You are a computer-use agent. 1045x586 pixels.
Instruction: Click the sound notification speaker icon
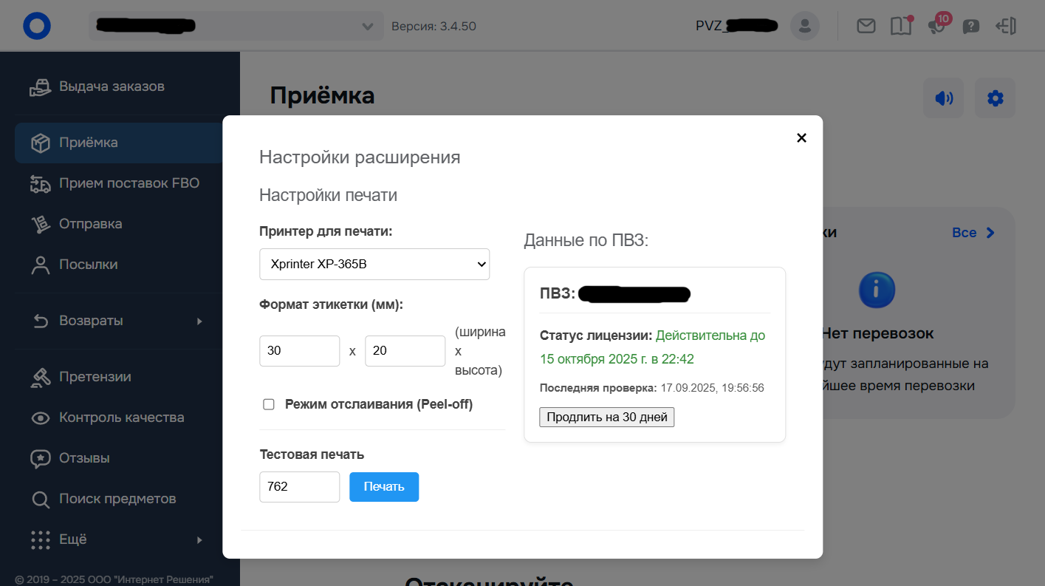[x=943, y=98]
